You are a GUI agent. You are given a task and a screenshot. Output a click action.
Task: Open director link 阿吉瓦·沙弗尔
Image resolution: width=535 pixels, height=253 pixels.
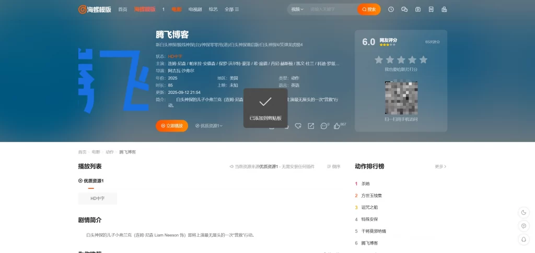click(181, 71)
